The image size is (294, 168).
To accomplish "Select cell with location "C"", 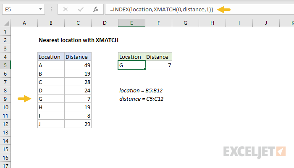I will [x=51, y=82].
